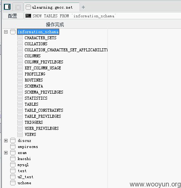This screenshot has height=188, width=181.
Task: Click the mysql database icon
Action: pyautogui.click(x=13, y=165)
